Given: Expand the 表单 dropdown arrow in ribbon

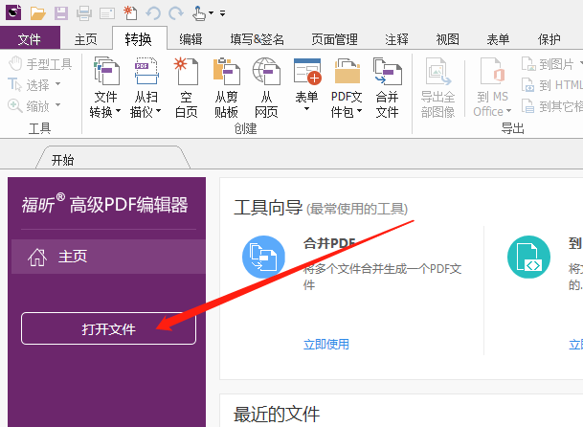Looking at the screenshot, I should click(x=306, y=109).
